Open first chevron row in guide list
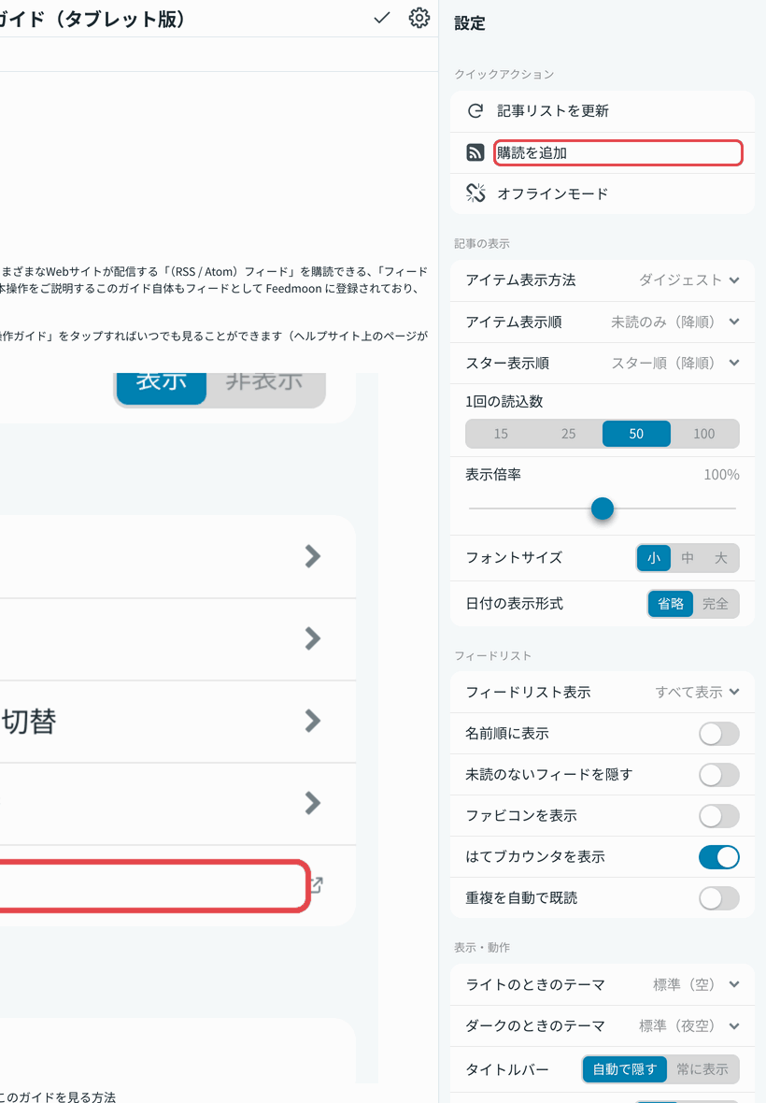 click(x=313, y=556)
